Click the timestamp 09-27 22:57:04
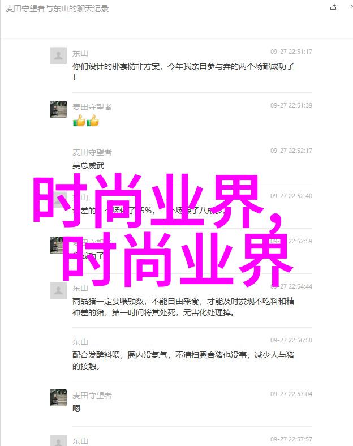This screenshot has height=446, width=353. (x=291, y=394)
